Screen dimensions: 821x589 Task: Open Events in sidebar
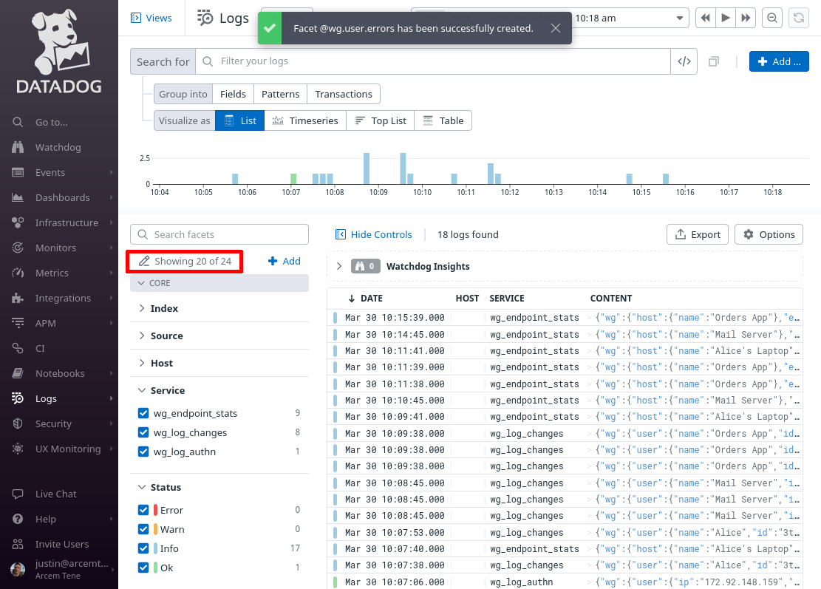[x=50, y=172]
